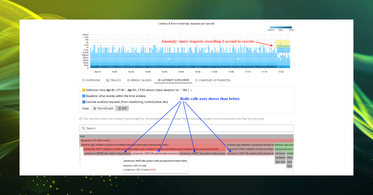Screen dimensions: 373x195
Task: Click the Overview tab list icon
Action: coord(84,80)
